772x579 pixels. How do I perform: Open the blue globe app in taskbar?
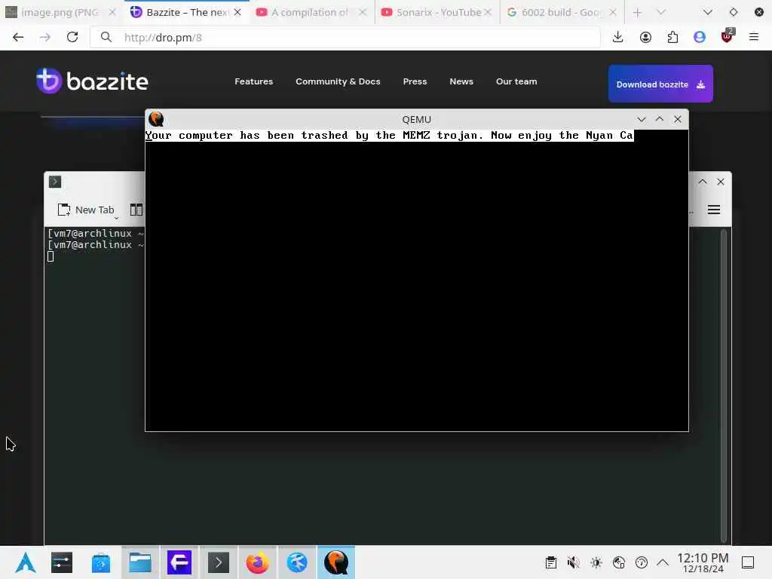click(297, 562)
